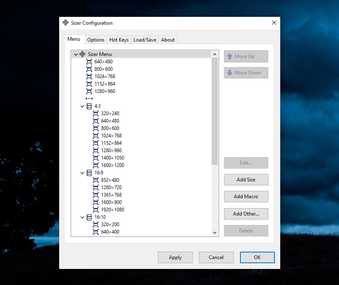Select 1280×960 inside the 4:3 group
Viewport: 339px width, 285px height.
pos(111,151)
